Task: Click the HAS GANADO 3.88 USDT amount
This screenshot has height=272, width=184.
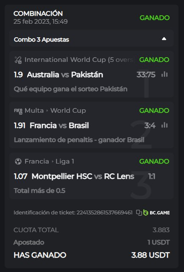Action: pos(151,255)
